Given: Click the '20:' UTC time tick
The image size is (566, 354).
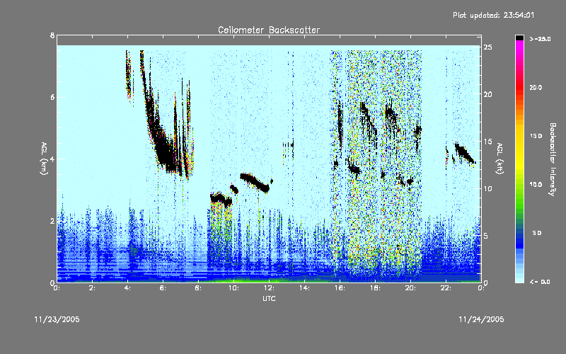Looking at the screenshot, I should click(x=411, y=288).
